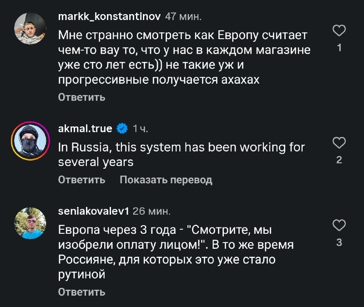The height and width of the screenshot is (307, 364).
Task: Click Ответить under akmal.true's comment
Action: (x=82, y=180)
